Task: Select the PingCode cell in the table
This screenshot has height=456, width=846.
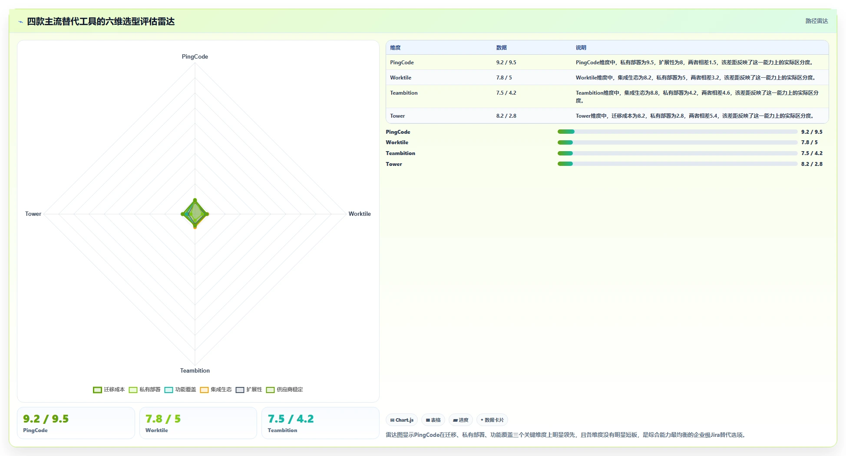Action: pos(402,63)
